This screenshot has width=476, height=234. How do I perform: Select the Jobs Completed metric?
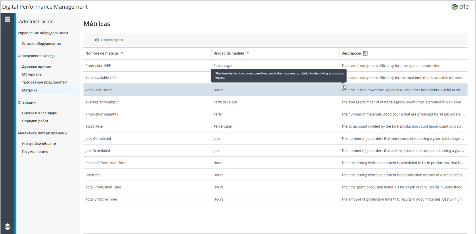(x=275, y=138)
